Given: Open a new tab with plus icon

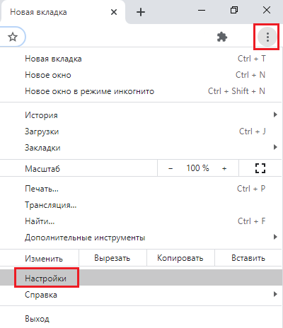Looking at the screenshot, I should (141, 12).
